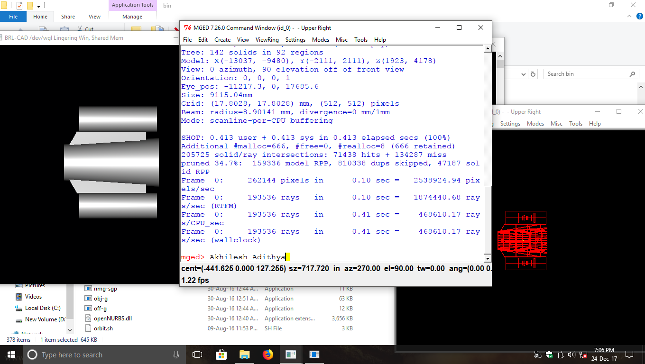Open Manage tab under Application Tools
The height and width of the screenshot is (364, 645).
click(x=132, y=17)
